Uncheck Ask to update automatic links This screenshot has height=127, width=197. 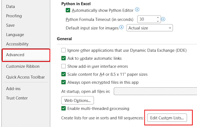(x=63, y=58)
